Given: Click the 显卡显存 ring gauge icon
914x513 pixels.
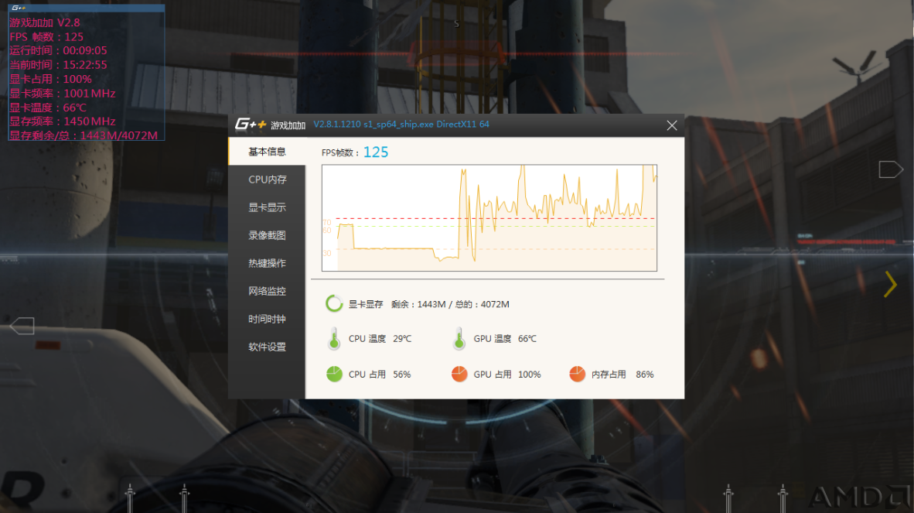Looking at the screenshot, I should 334,304.
